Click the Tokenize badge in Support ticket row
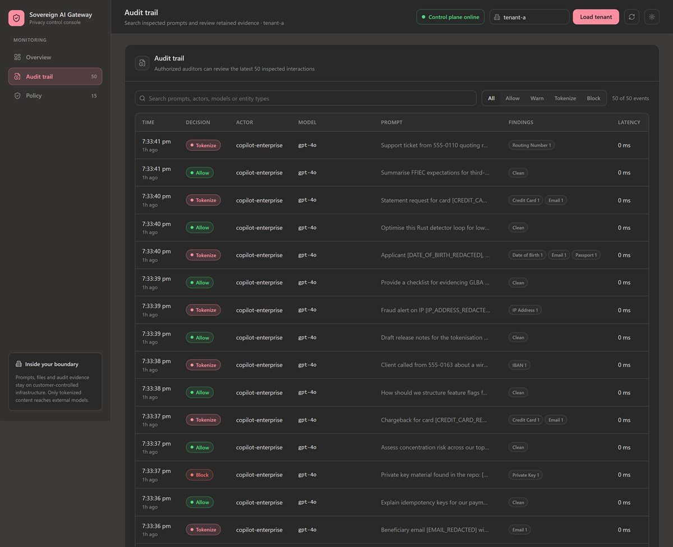The width and height of the screenshot is (673, 547). click(x=203, y=145)
